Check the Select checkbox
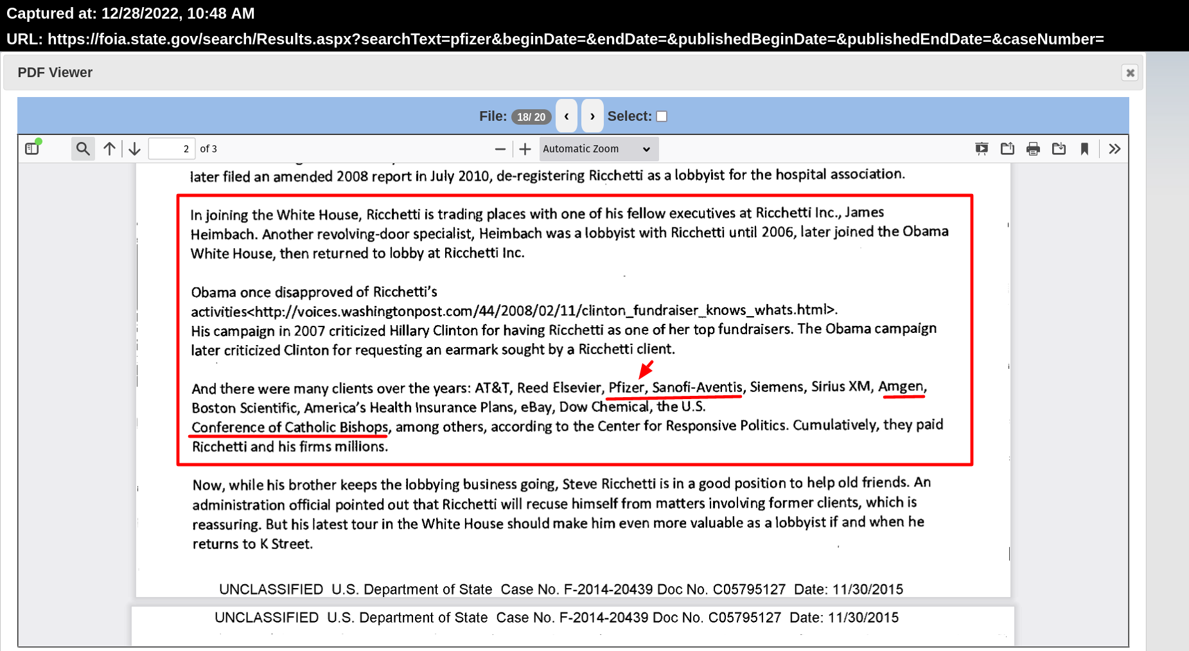 pyautogui.click(x=662, y=116)
